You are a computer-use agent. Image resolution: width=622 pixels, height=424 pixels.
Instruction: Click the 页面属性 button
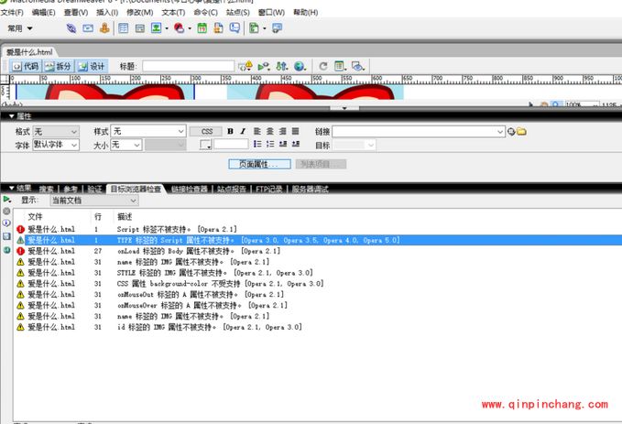click(x=260, y=164)
